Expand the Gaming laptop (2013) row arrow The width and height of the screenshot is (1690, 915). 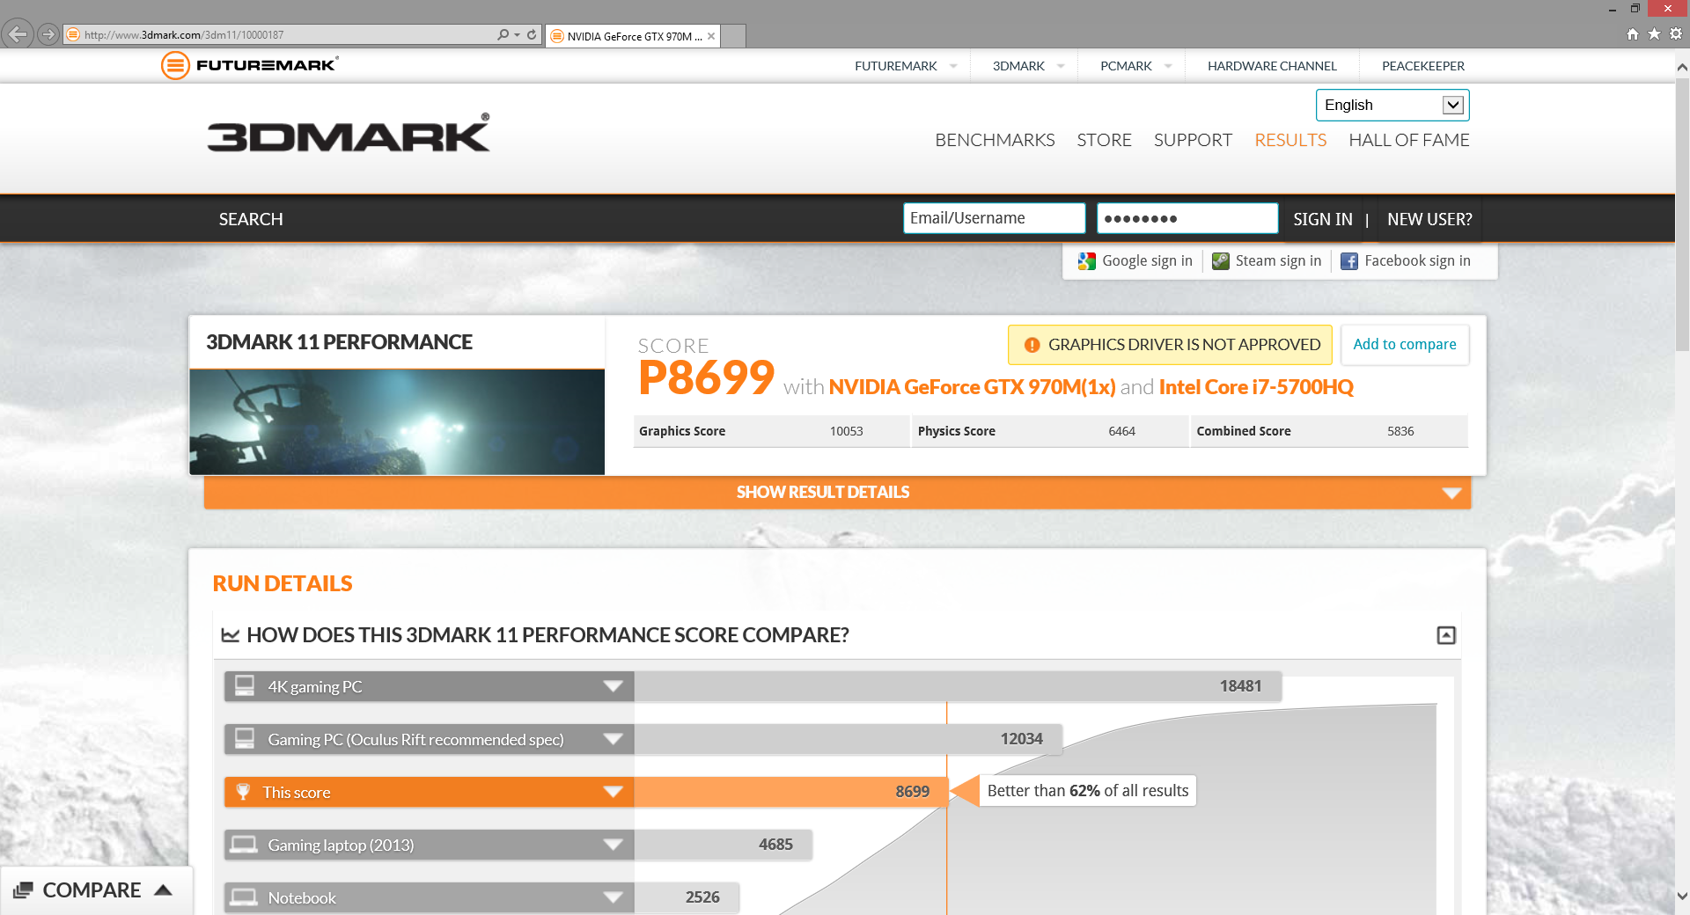tap(614, 845)
